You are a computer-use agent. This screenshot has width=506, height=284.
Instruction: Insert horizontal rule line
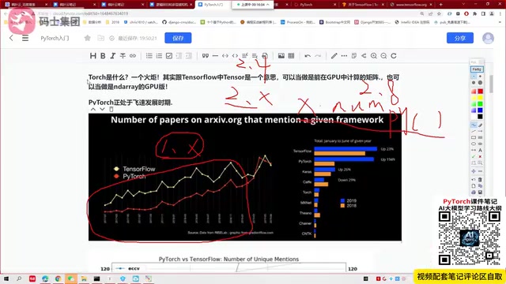point(215,56)
